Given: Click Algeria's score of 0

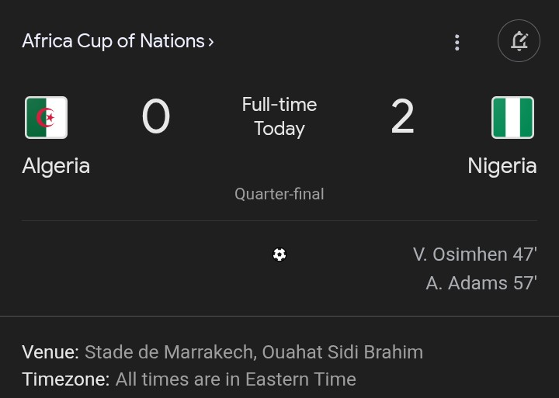Looking at the screenshot, I should click(x=155, y=118).
